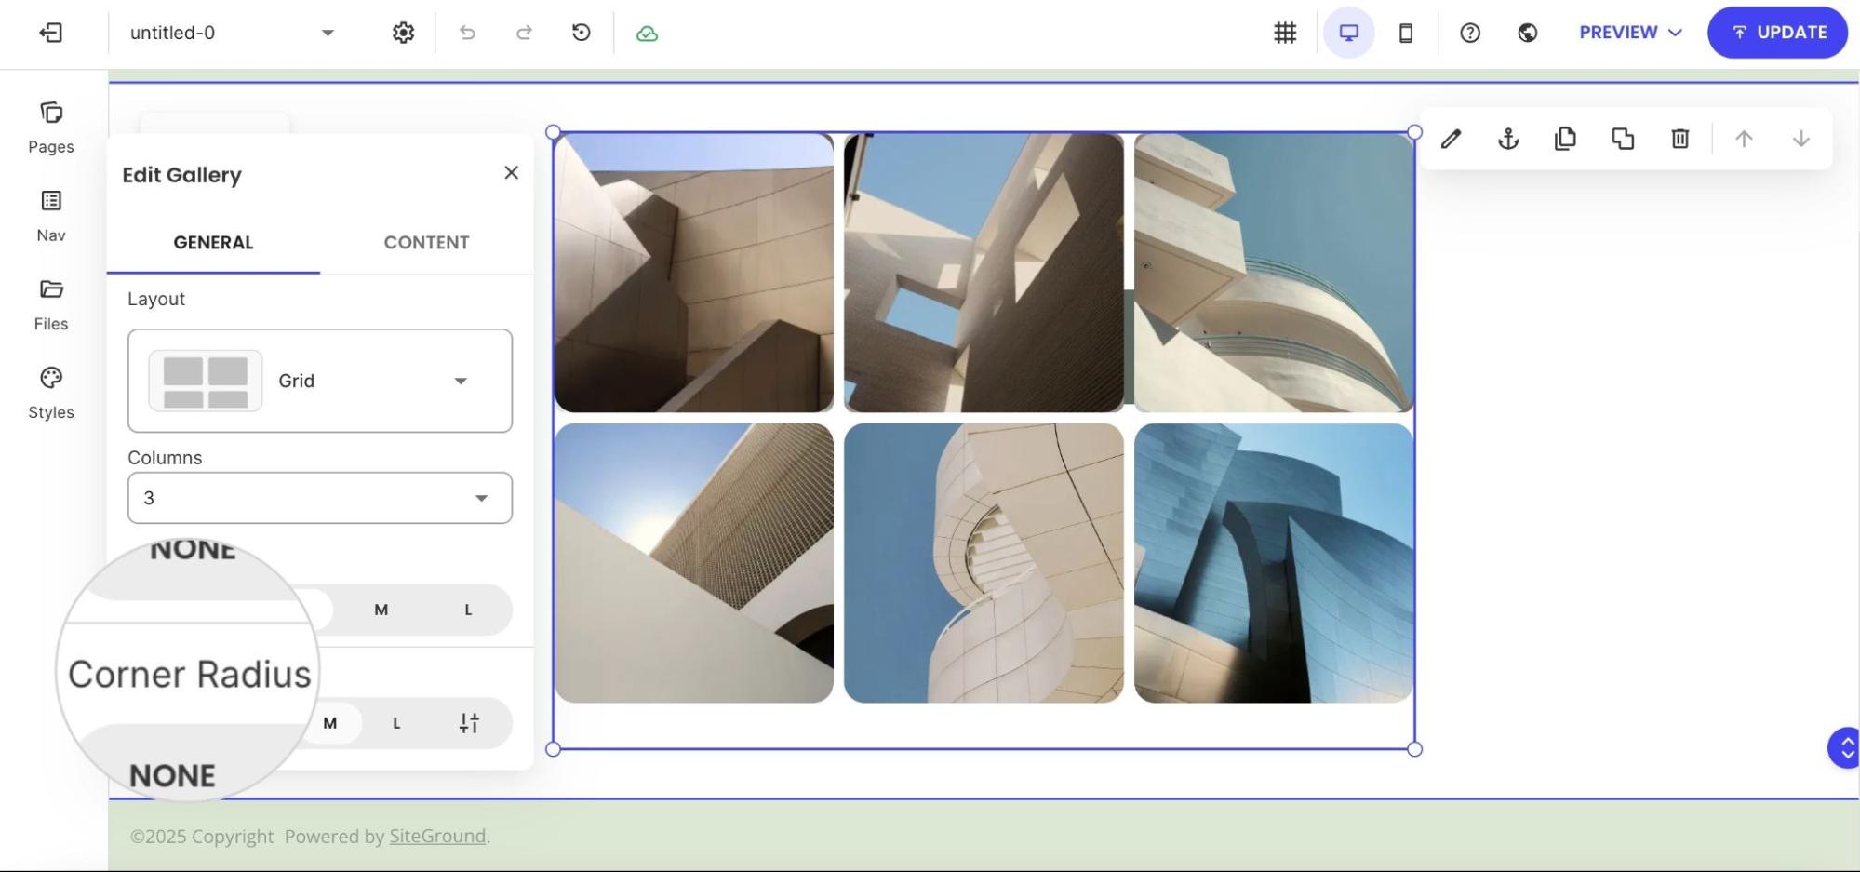Open the help icon
This screenshot has width=1860, height=872.
click(x=1470, y=33)
